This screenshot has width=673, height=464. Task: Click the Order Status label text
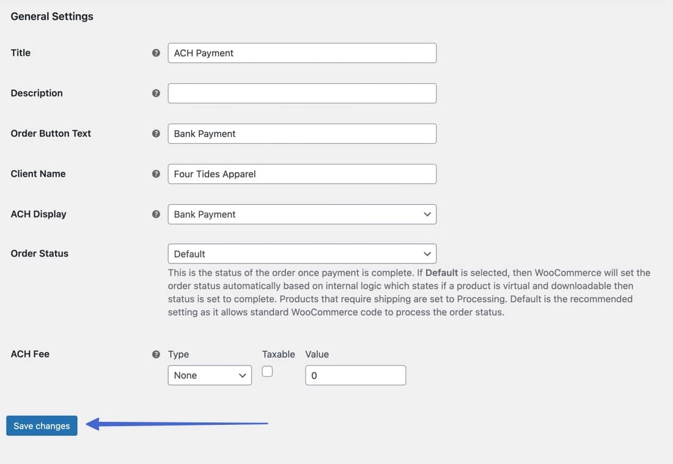pos(40,254)
